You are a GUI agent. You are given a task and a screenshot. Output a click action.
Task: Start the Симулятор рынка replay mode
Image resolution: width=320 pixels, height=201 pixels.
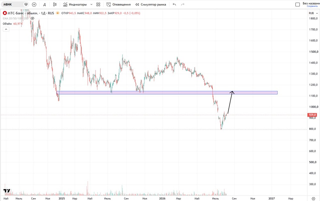pyautogui.click(x=151, y=4)
